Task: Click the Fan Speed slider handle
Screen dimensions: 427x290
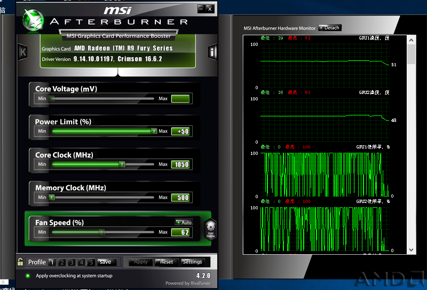Action: (102, 232)
